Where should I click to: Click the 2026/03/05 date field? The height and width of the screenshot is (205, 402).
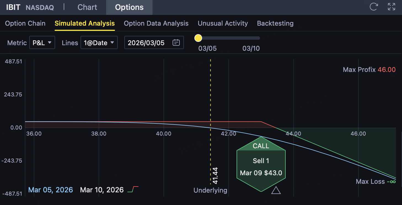pos(146,43)
